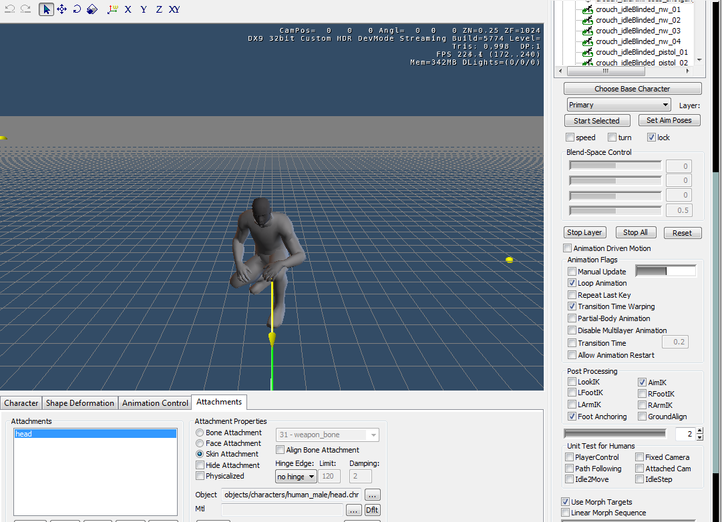Click the Transition Time value field
This screenshot has width=722, height=522.
click(675, 342)
